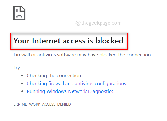Viewport: 167px width, 121px height.
Task: Click the bullet before 'Checking the connection'
Action: click(22, 76)
